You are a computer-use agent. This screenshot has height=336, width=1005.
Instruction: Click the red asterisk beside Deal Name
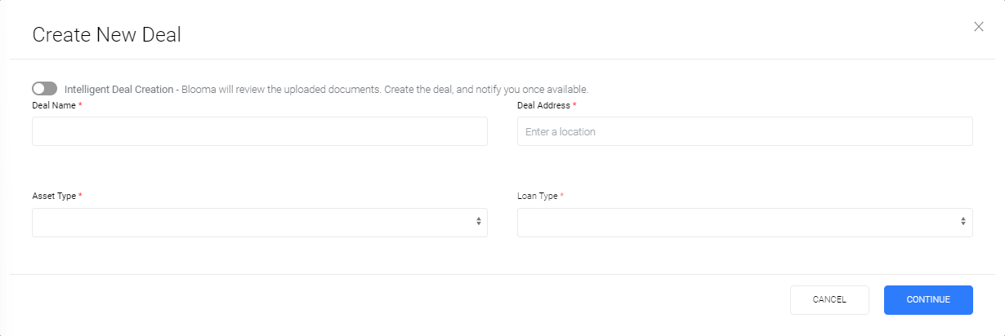[81, 104]
